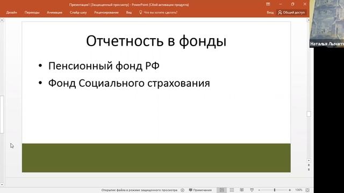Switch to Slide Sorter view icon
This screenshot has width=344, height=193.
click(232, 190)
